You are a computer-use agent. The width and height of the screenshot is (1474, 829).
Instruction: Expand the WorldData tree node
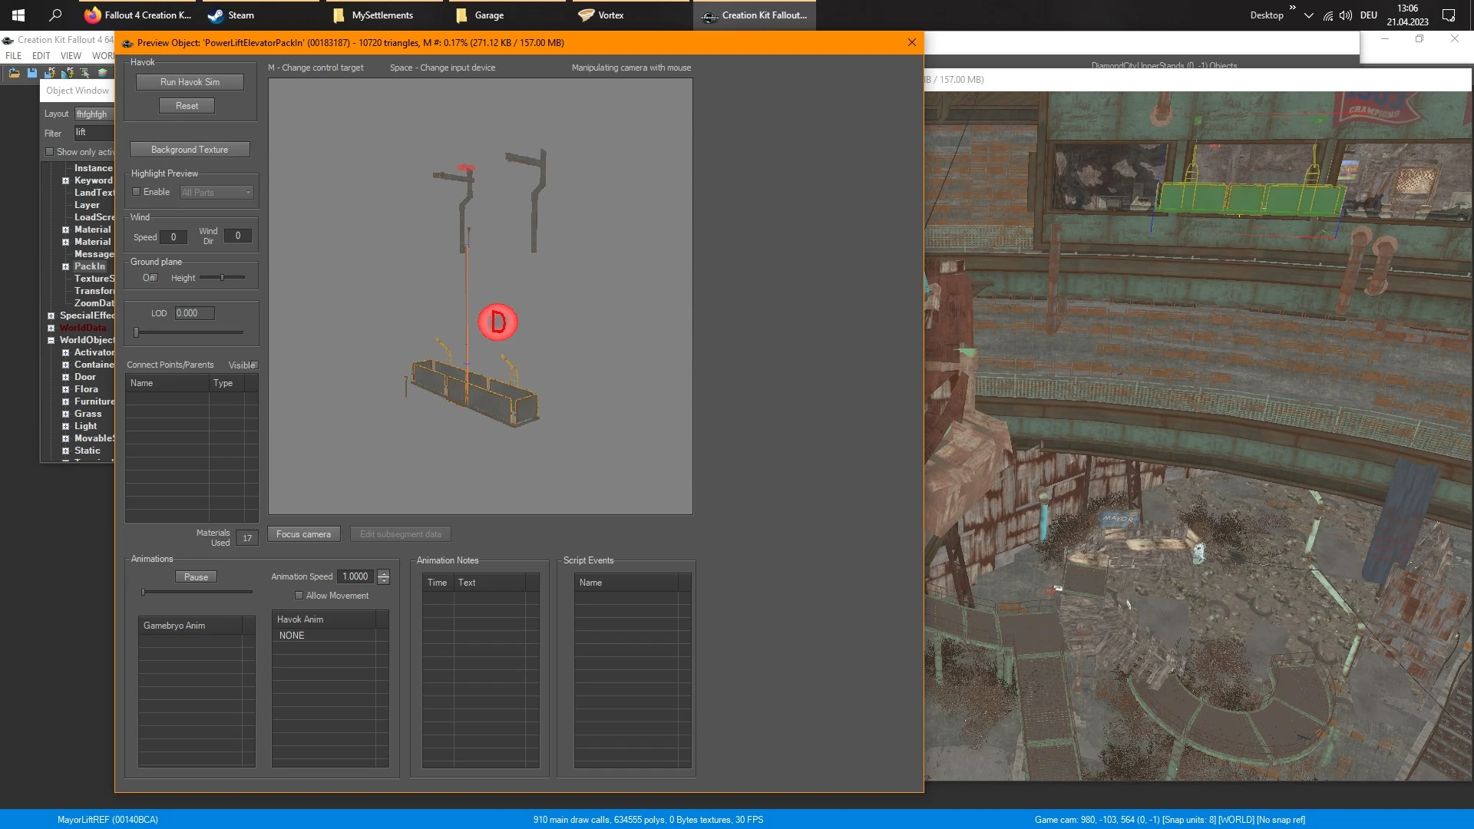tap(51, 328)
